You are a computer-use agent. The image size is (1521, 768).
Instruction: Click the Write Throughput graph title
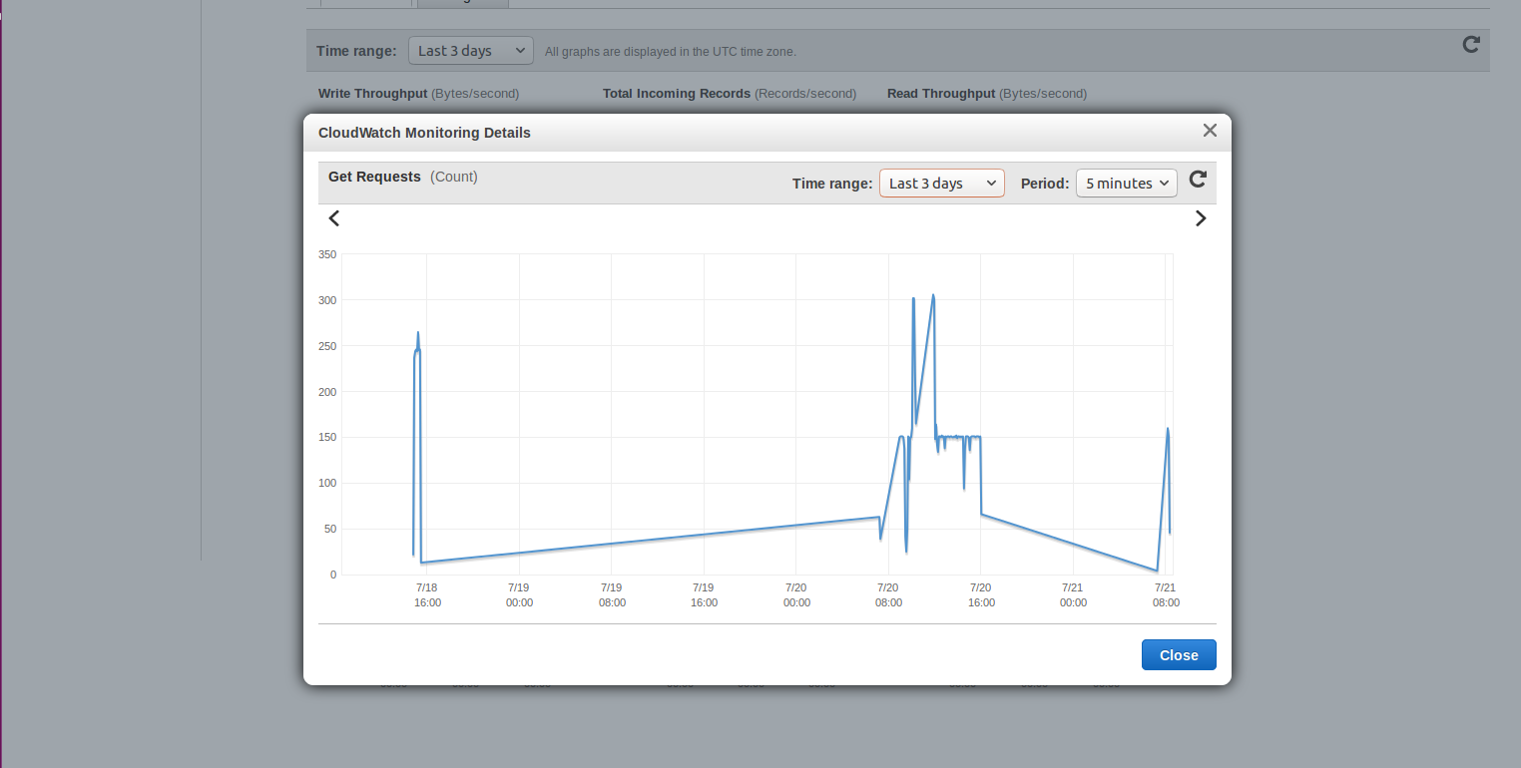pyautogui.click(x=372, y=94)
